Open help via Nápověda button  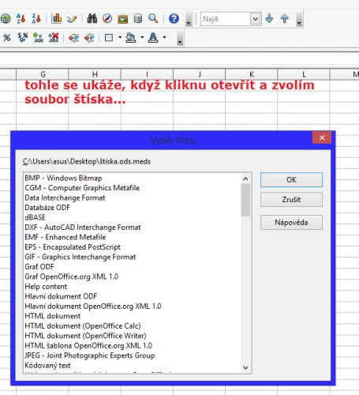[291, 223]
